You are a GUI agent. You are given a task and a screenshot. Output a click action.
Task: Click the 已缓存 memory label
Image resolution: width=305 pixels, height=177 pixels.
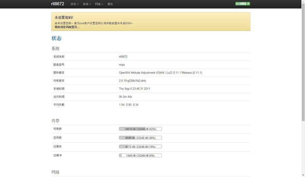point(57,147)
